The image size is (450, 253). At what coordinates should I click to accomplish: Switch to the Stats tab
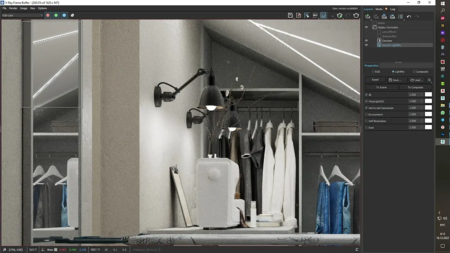[379, 9]
